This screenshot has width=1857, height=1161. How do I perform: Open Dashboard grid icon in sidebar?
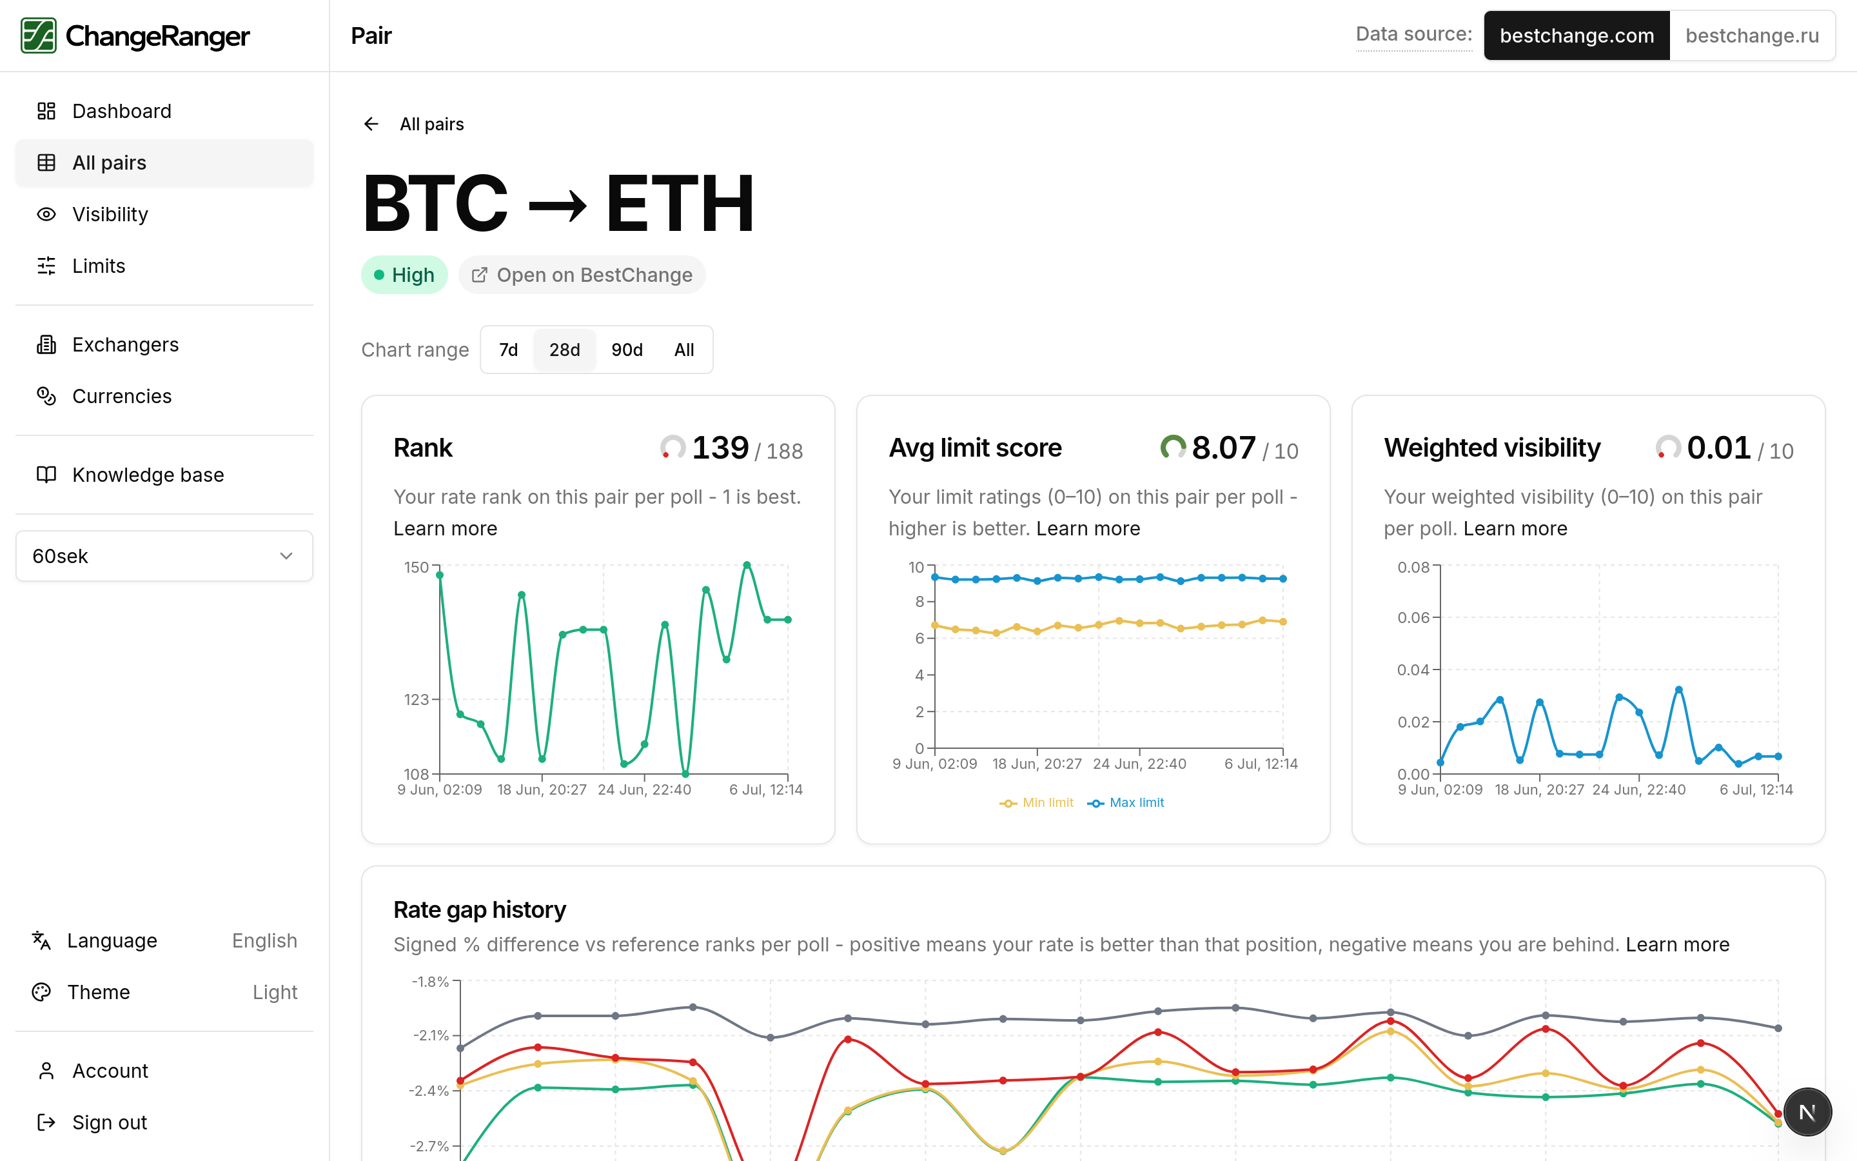(46, 112)
